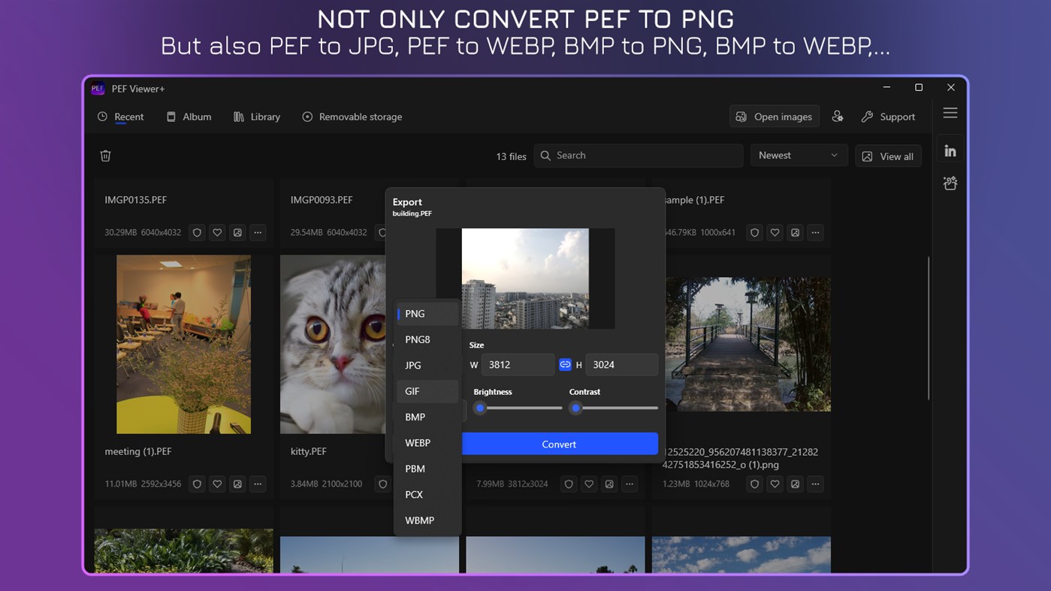Select the trash icon to delete files

click(105, 155)
